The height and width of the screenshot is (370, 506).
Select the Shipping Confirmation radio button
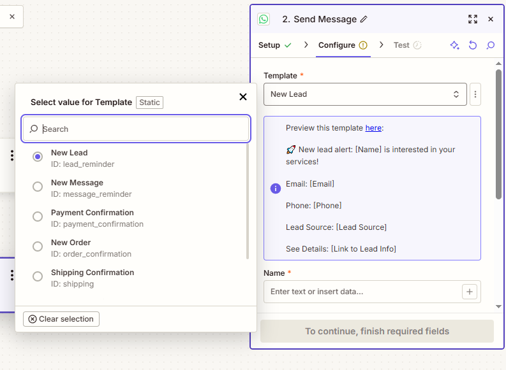click(38, 276)
